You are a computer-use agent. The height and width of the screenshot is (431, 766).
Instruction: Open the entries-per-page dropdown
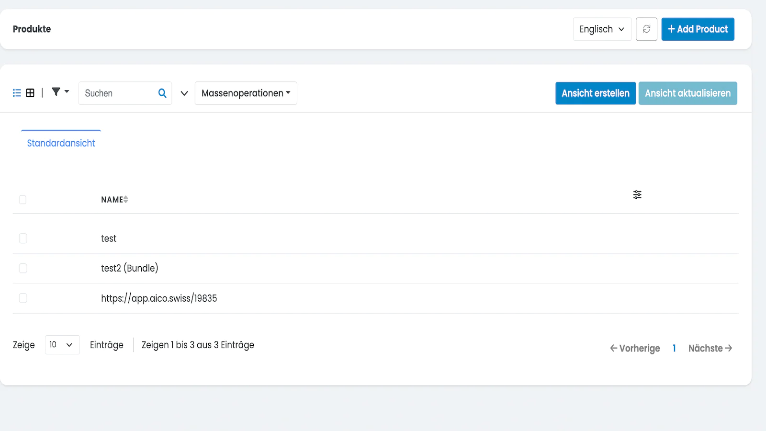pyautogui.click(x=62, y=345)
